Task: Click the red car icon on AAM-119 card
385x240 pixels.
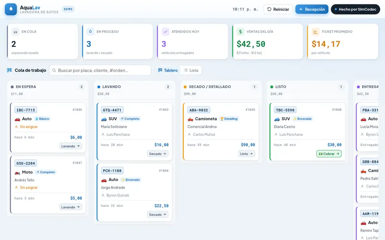Action: point(363,223)
